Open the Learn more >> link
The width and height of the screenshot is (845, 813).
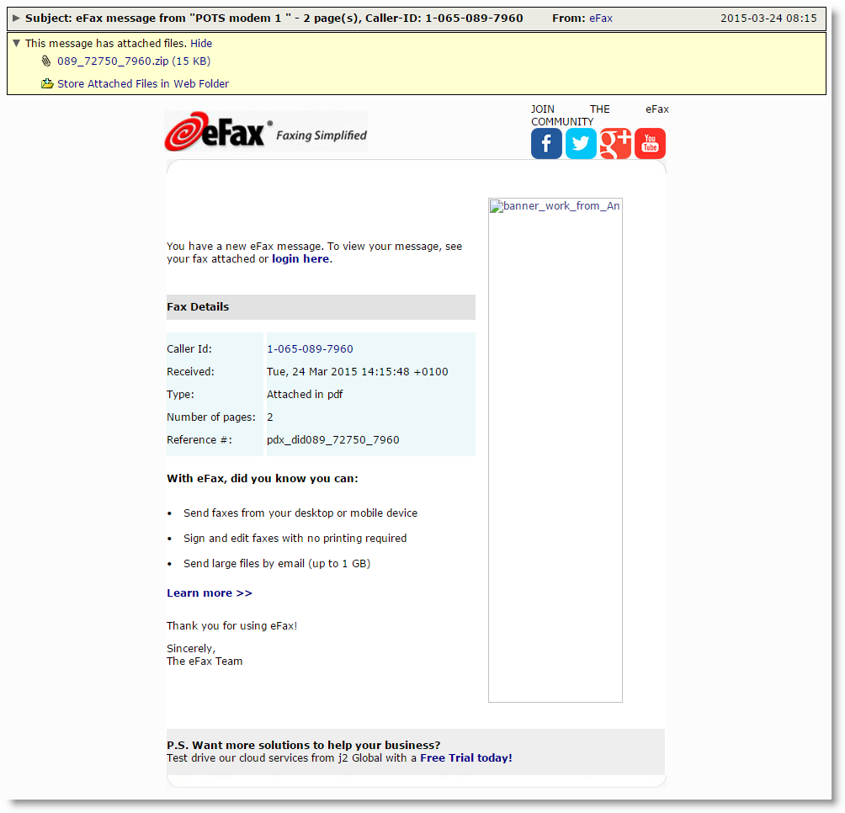tap(209, 592)
